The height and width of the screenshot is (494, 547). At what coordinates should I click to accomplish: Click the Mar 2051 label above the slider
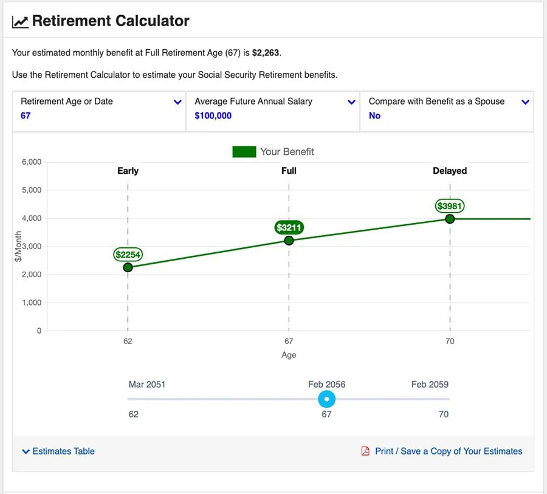click(146, 384)
